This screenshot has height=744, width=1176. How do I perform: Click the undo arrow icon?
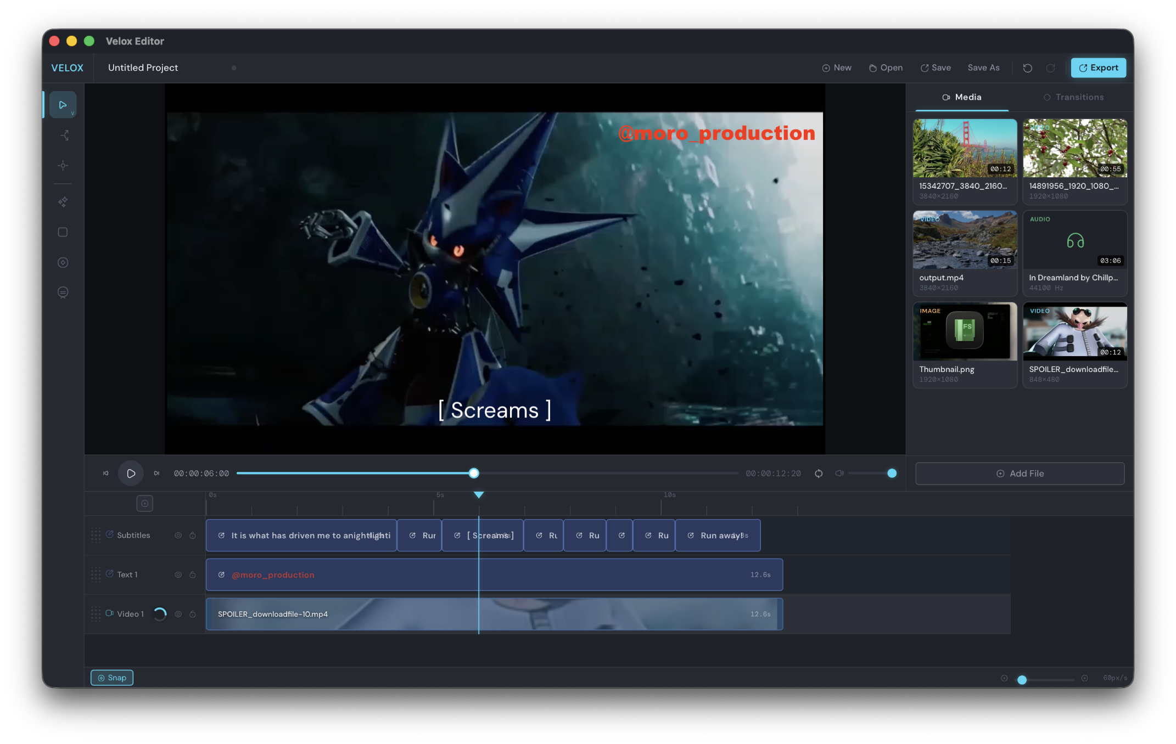click(1028, 68)
